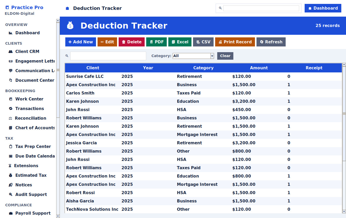The width and height of the screenshot is (346, 218).
Task: Click the 25 records count label
Action: coord(328,26)
